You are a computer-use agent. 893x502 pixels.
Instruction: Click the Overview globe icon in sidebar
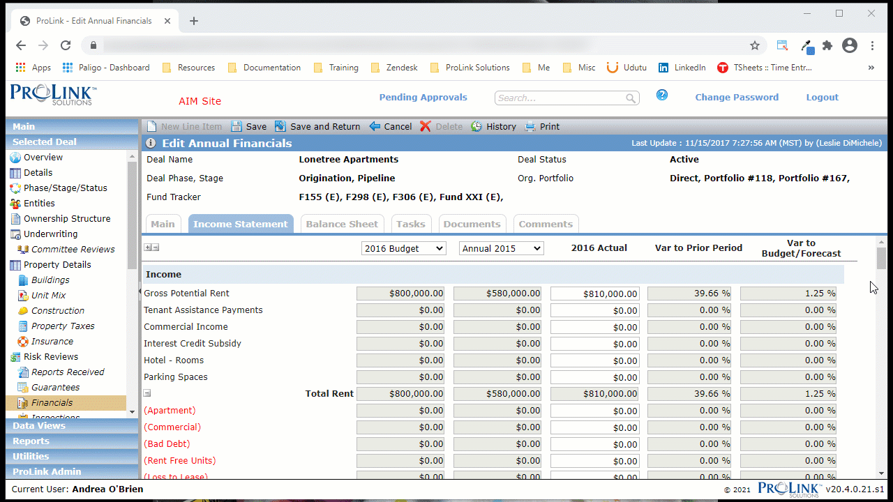coord(15,158)
